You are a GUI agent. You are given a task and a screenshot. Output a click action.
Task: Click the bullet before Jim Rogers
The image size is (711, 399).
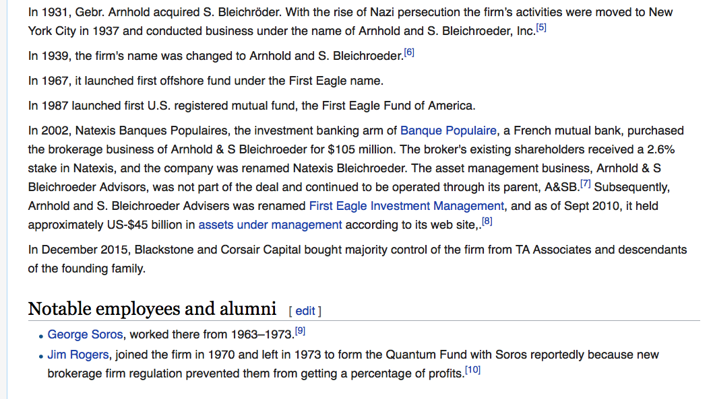point(41,356)
